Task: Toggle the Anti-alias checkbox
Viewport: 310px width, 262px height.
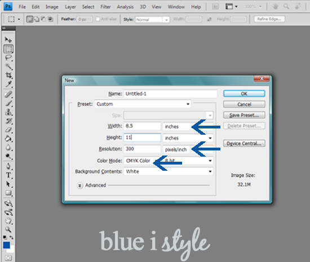Action: point(98,19)
